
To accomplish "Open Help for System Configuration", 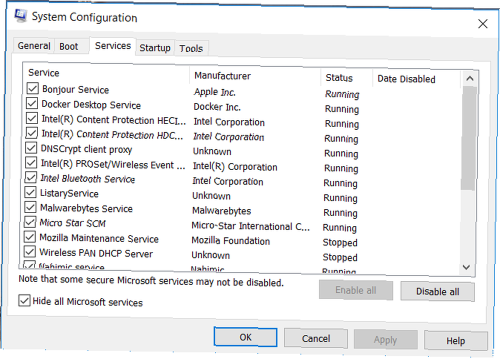I will pos(455,341).
